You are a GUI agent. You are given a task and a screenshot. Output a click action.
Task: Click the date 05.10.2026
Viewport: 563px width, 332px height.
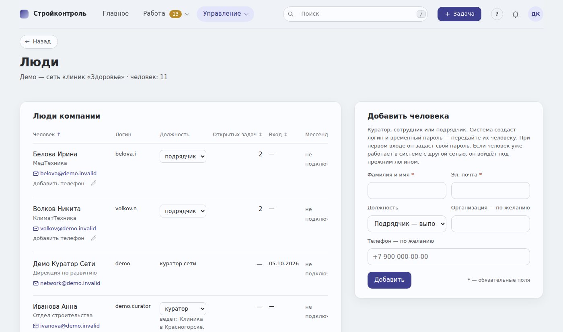(x=284, y=264)
